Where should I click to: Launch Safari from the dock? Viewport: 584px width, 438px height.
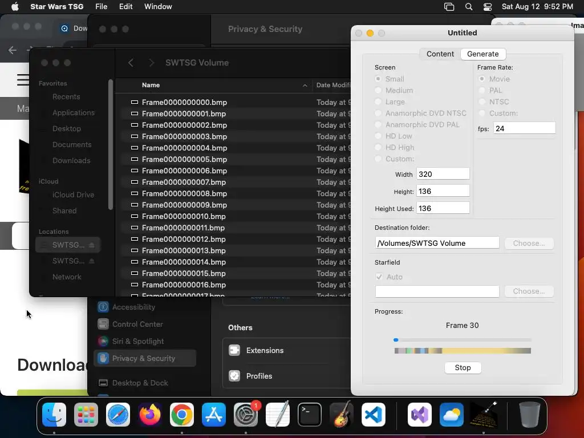pos(118,415)
